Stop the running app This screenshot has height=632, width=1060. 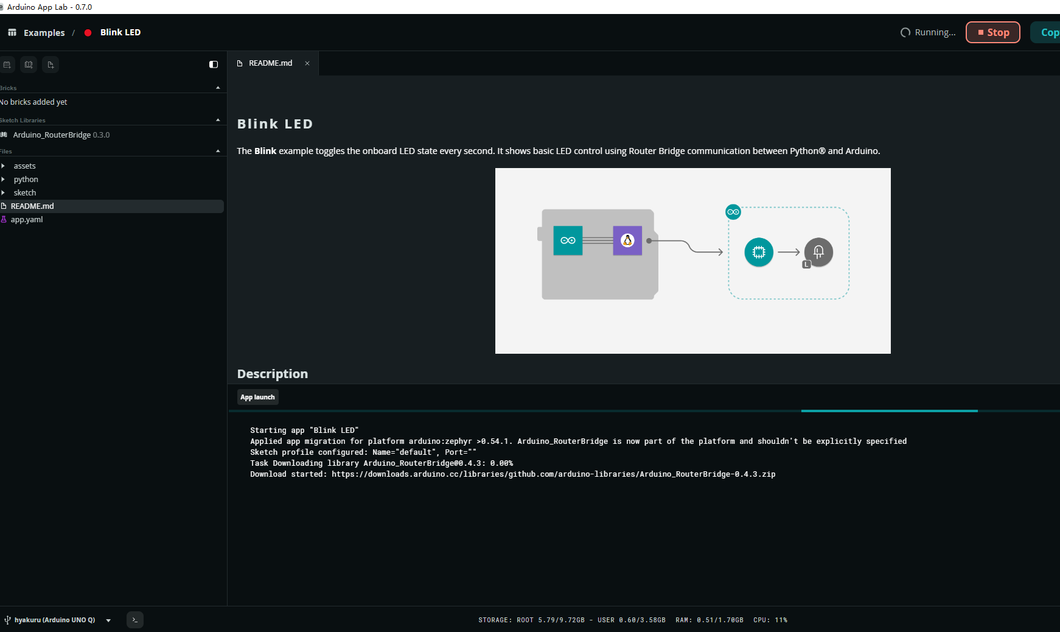click(993, 32)
